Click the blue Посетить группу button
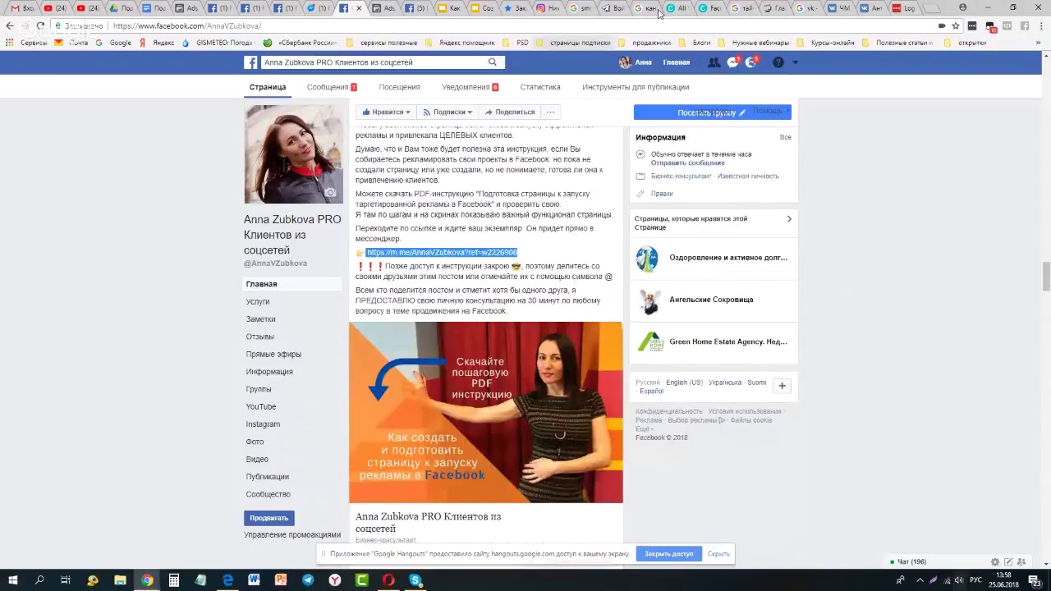1051x591 pixels. 712,112
